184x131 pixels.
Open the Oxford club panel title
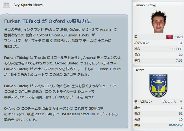(139, 70)
